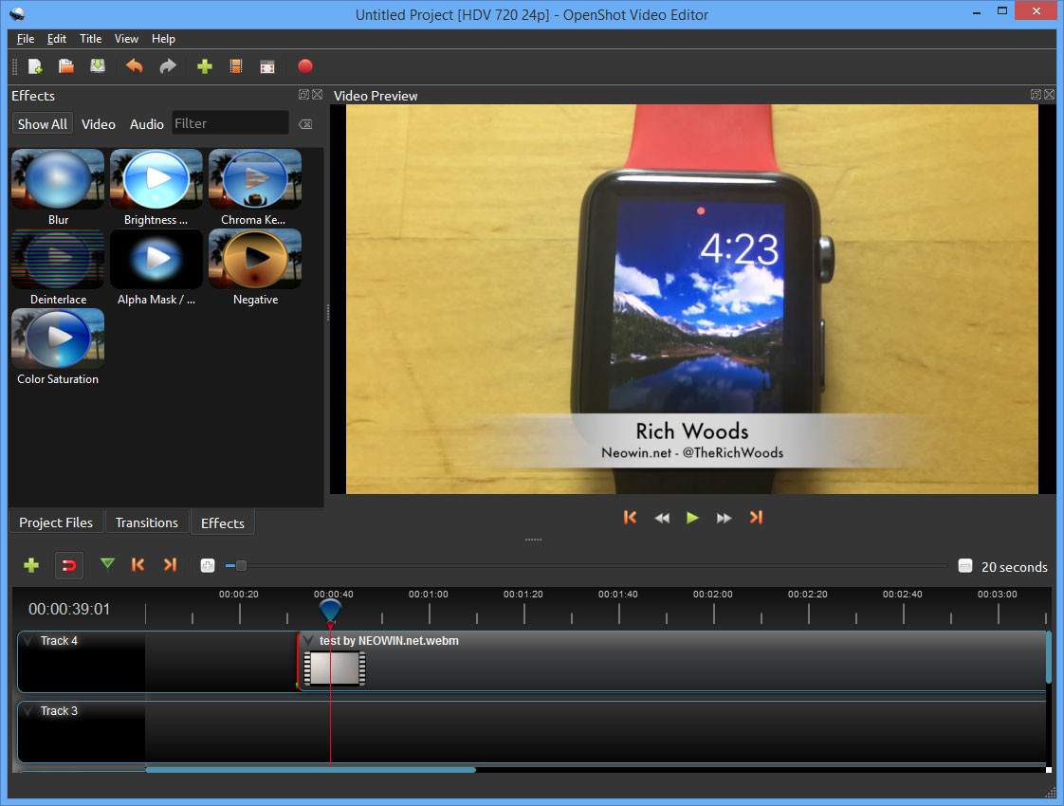The image size is (1064, 806).
Task: Click the Save Project toolbar icon
Action: [98, 65]
